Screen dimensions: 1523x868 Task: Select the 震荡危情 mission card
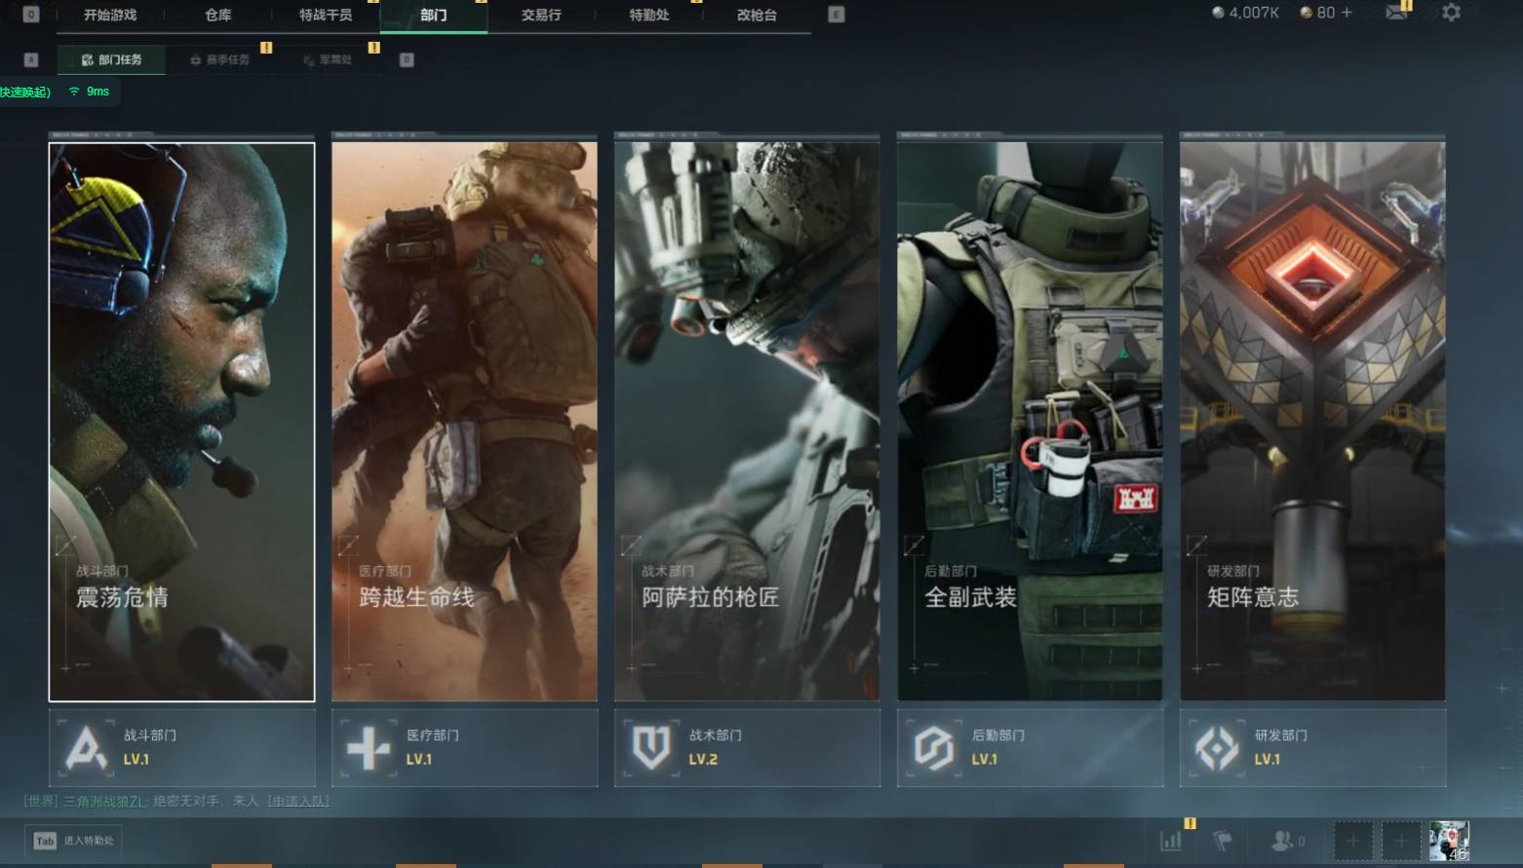point(182,422)
